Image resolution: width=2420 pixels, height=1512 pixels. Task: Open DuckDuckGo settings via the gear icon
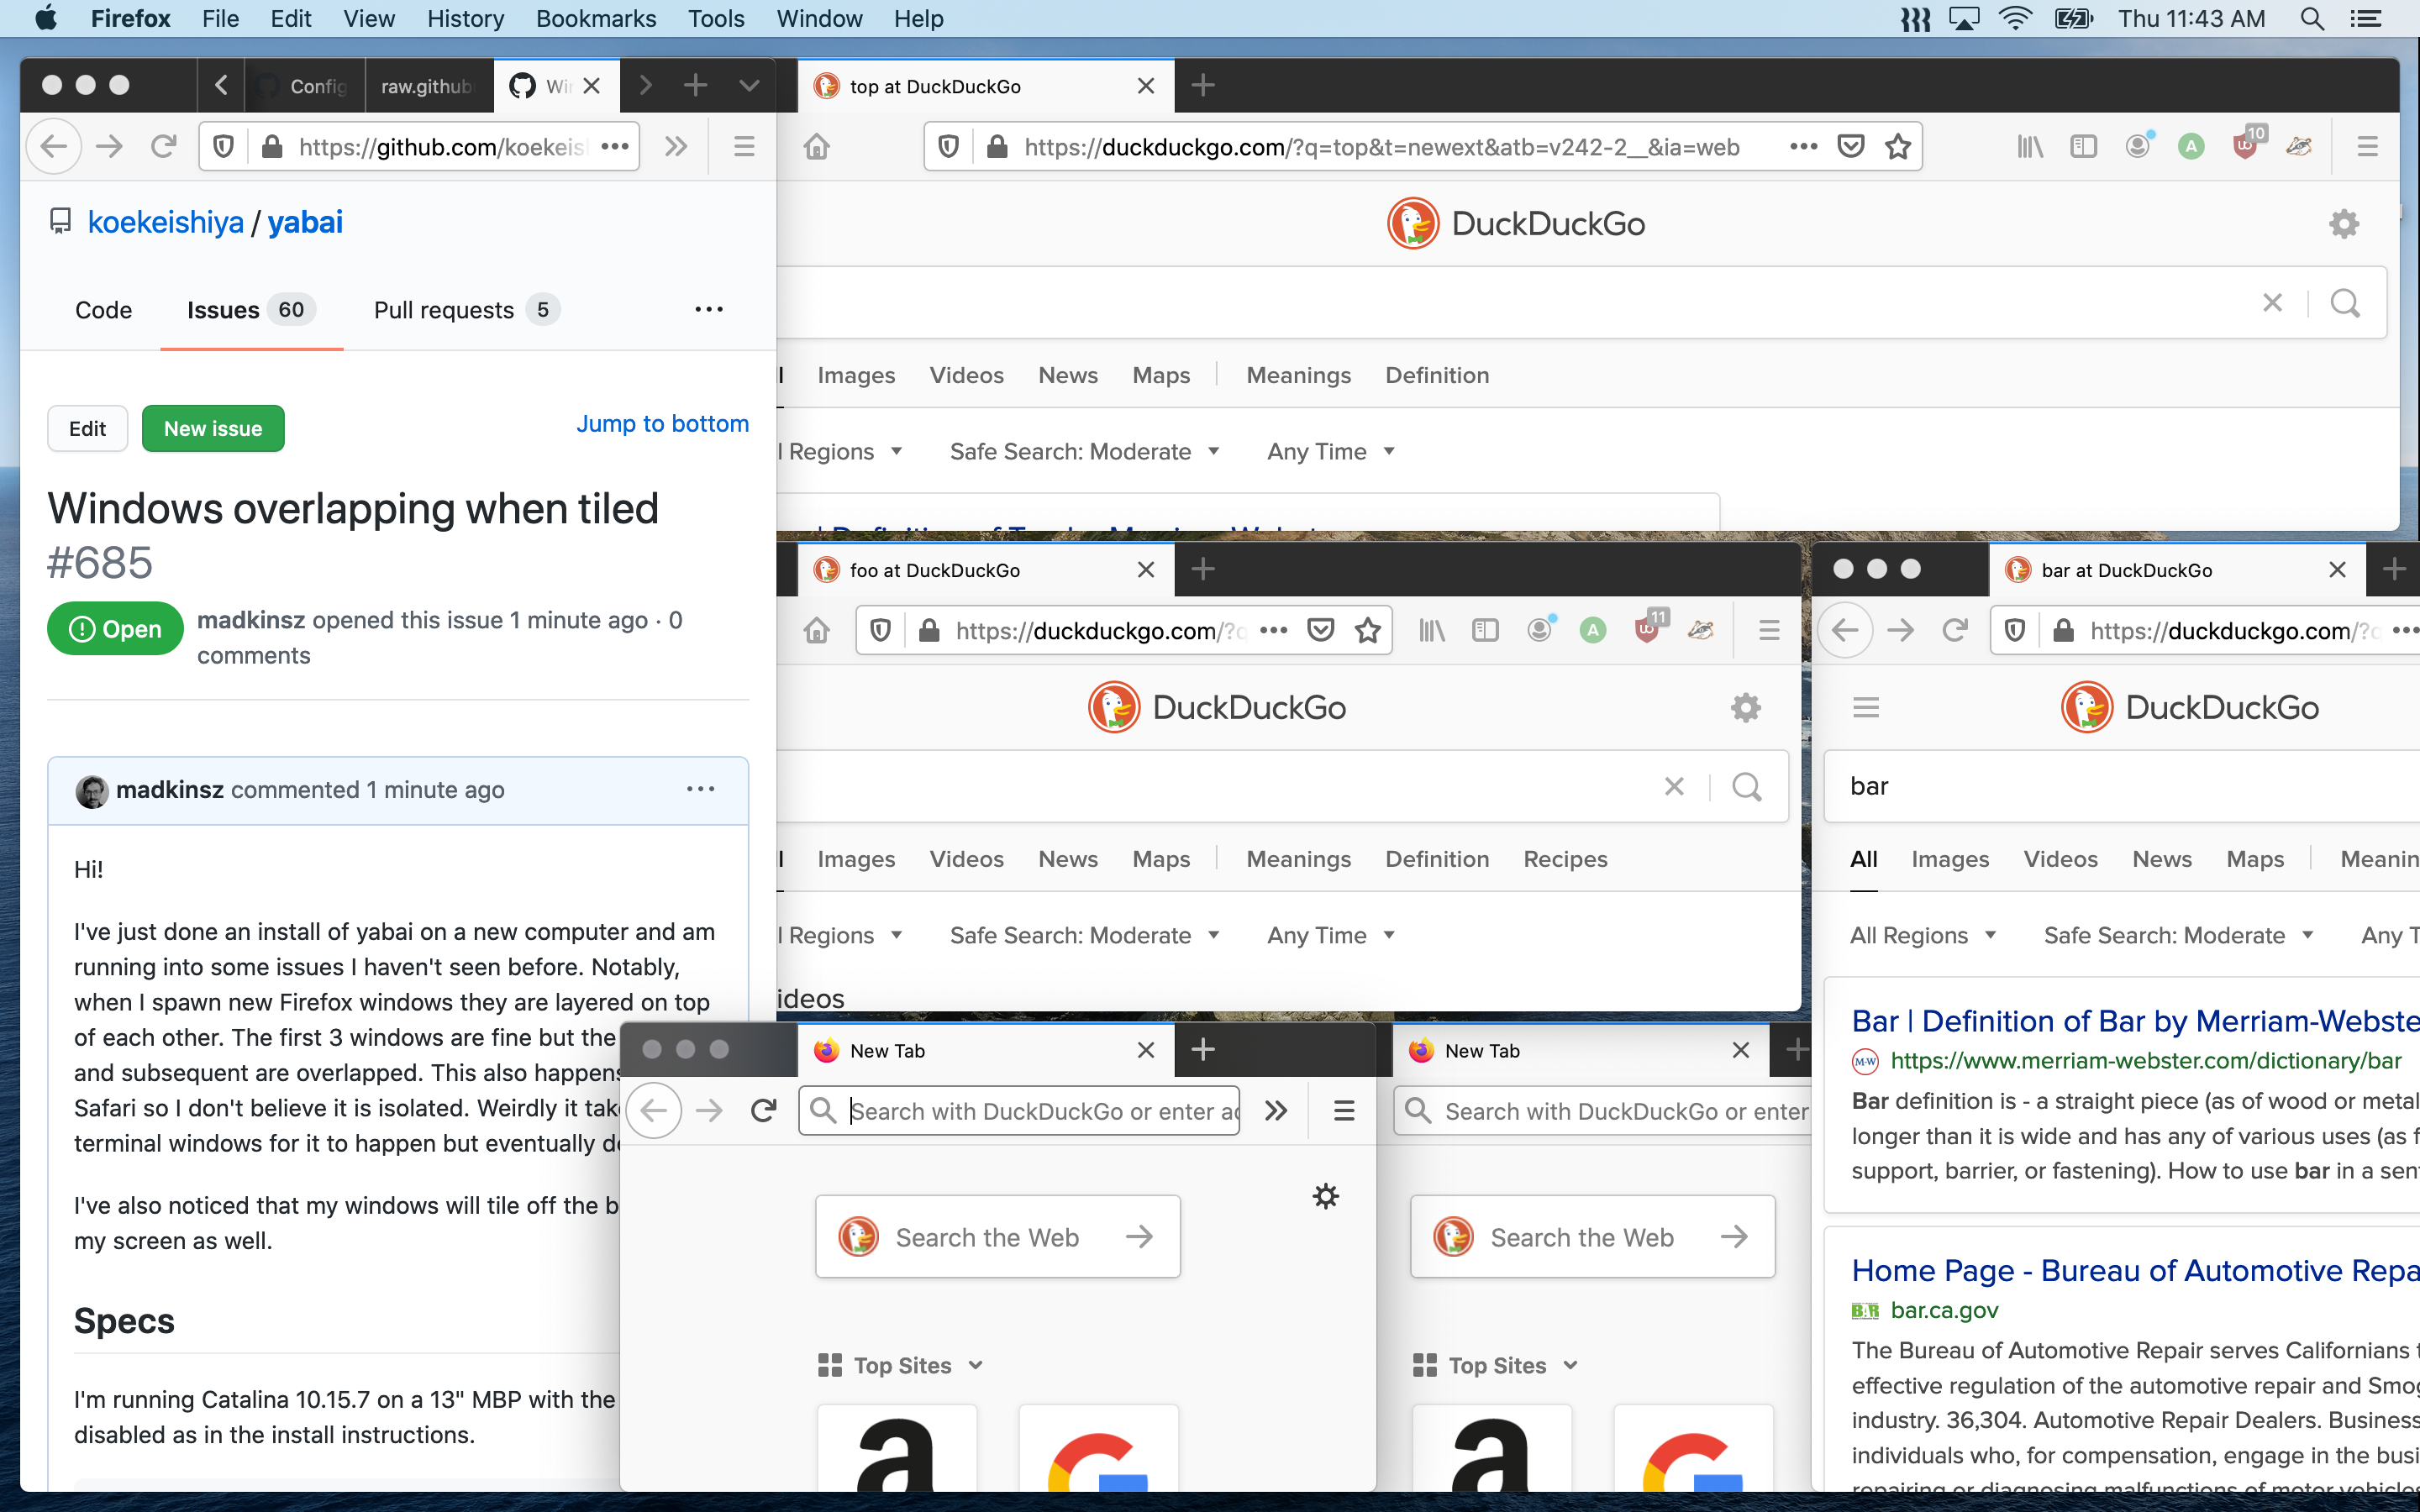2343,223
